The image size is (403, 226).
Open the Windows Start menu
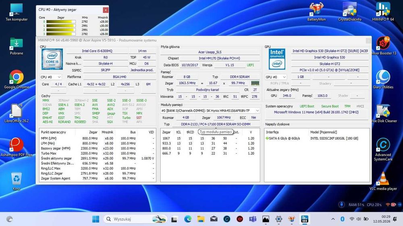(96, 219)
